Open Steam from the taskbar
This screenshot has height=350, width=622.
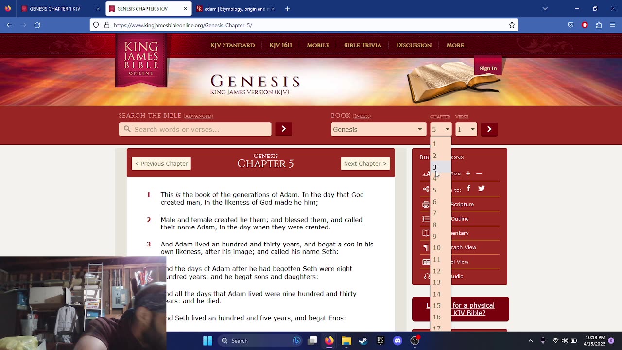point(363,341)
